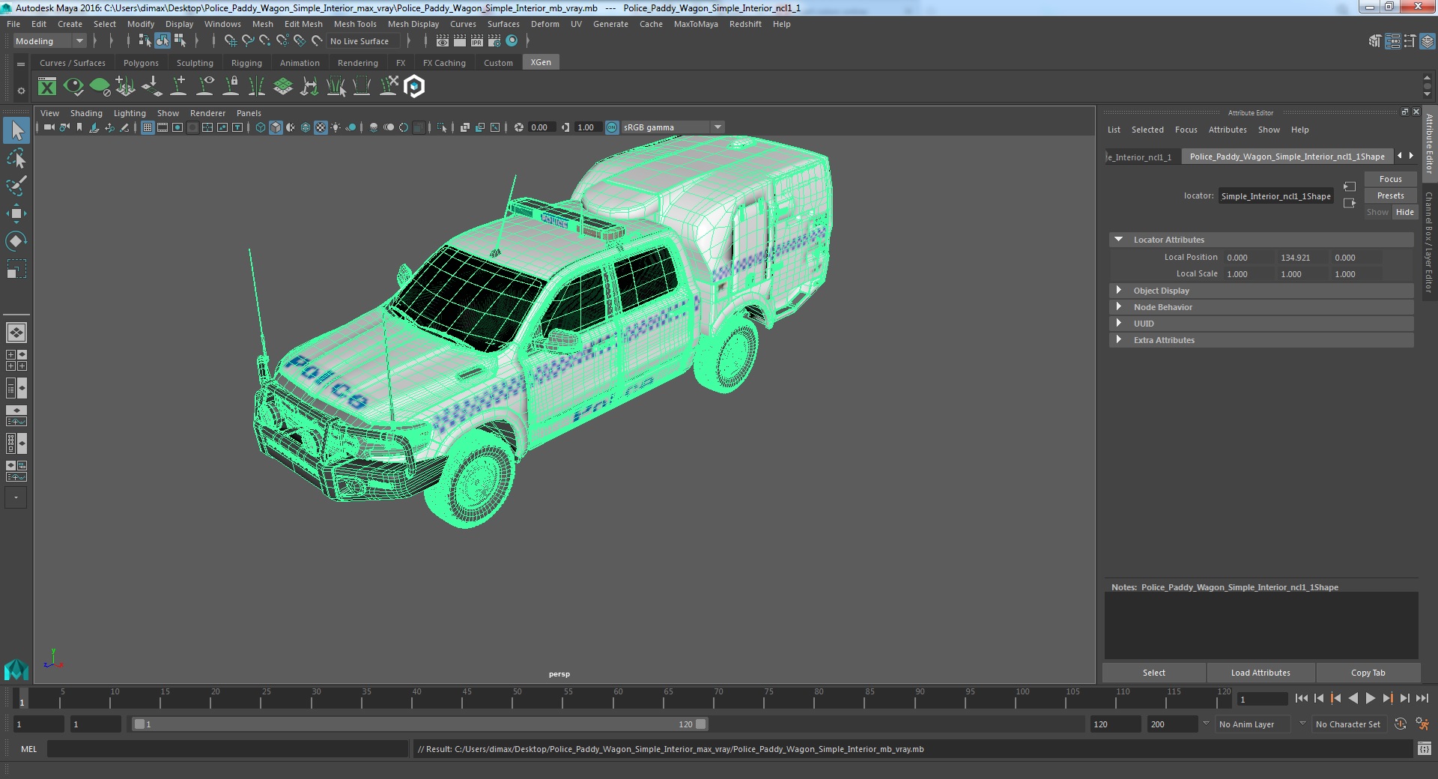
Task: Open the Modeling menu set dropdown
Action: (x=49, y=41)
